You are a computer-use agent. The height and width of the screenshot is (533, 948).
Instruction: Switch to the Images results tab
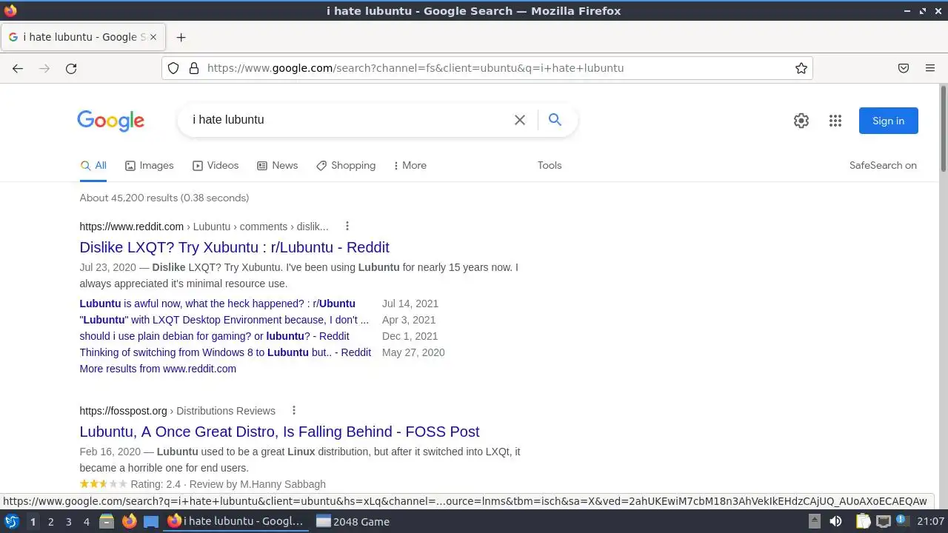coord(149,166)
